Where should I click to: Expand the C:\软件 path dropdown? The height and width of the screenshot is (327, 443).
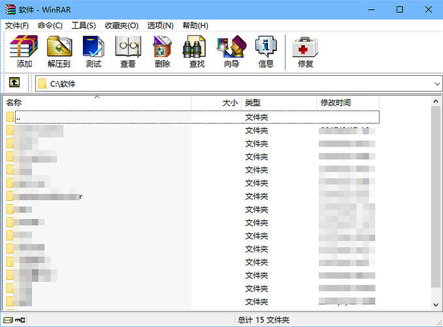(437, 84)
